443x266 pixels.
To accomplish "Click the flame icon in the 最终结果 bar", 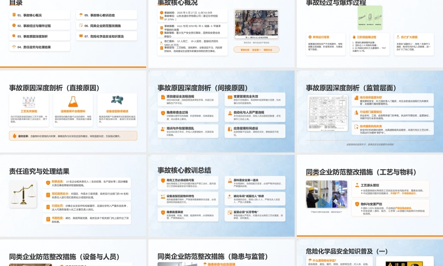I will pyautogui.click(x=15, y=136).
